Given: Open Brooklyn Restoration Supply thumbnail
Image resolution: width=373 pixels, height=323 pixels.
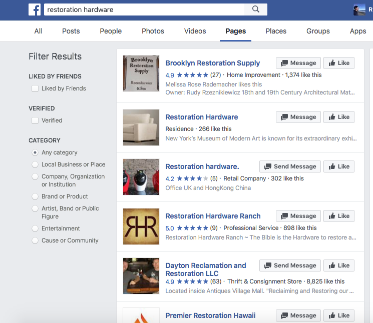Looking at the screenshot, I should [141, 73].
